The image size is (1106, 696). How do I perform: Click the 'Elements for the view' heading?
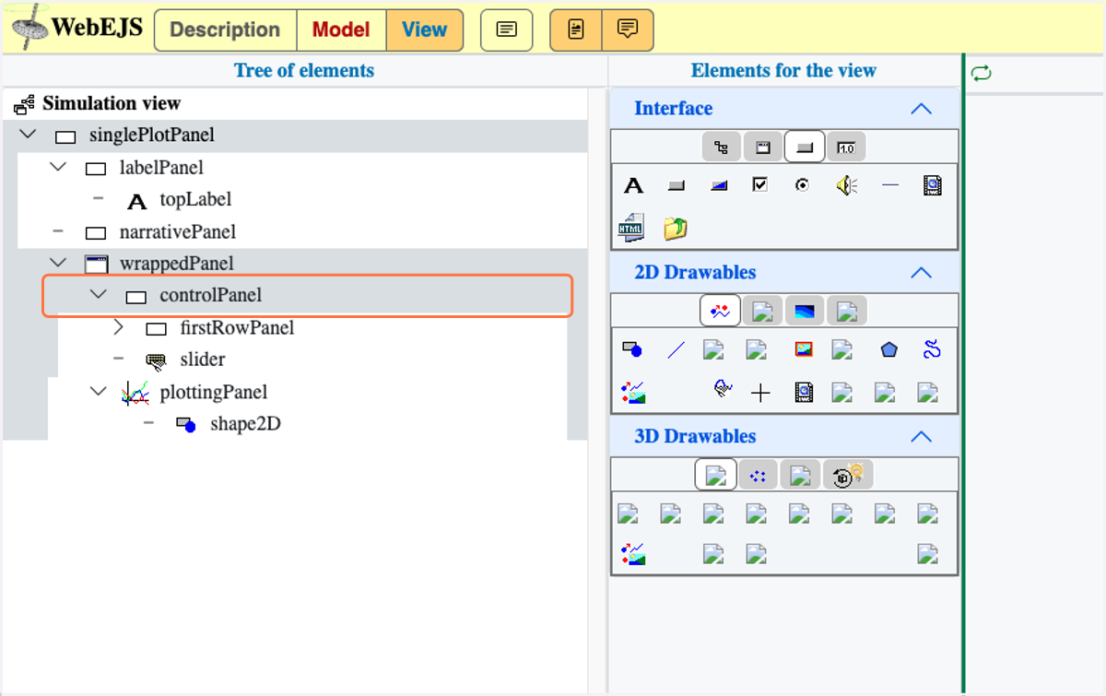point(783,71)
